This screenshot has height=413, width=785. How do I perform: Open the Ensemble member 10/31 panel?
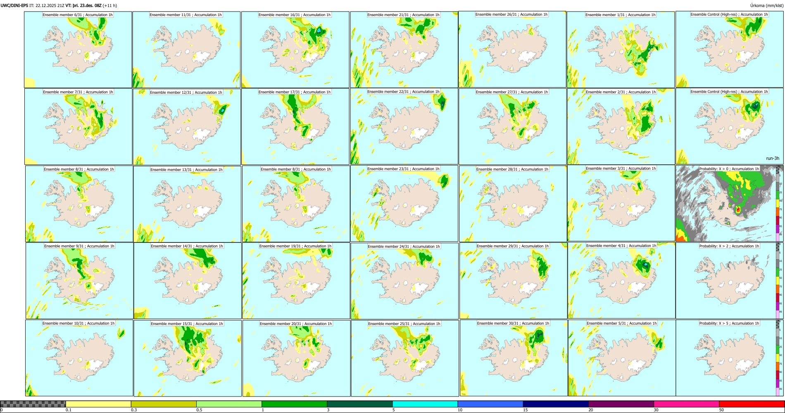tap(79, 358)
